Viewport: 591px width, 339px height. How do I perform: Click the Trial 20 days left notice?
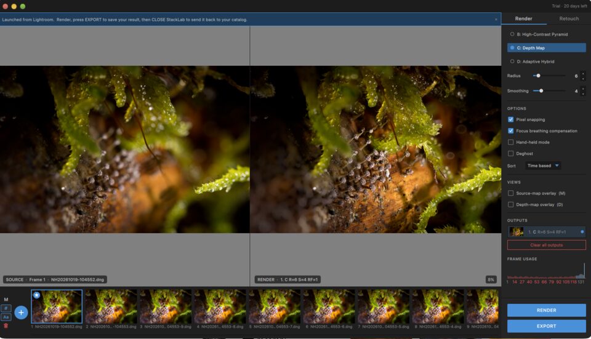coord(569,6)
